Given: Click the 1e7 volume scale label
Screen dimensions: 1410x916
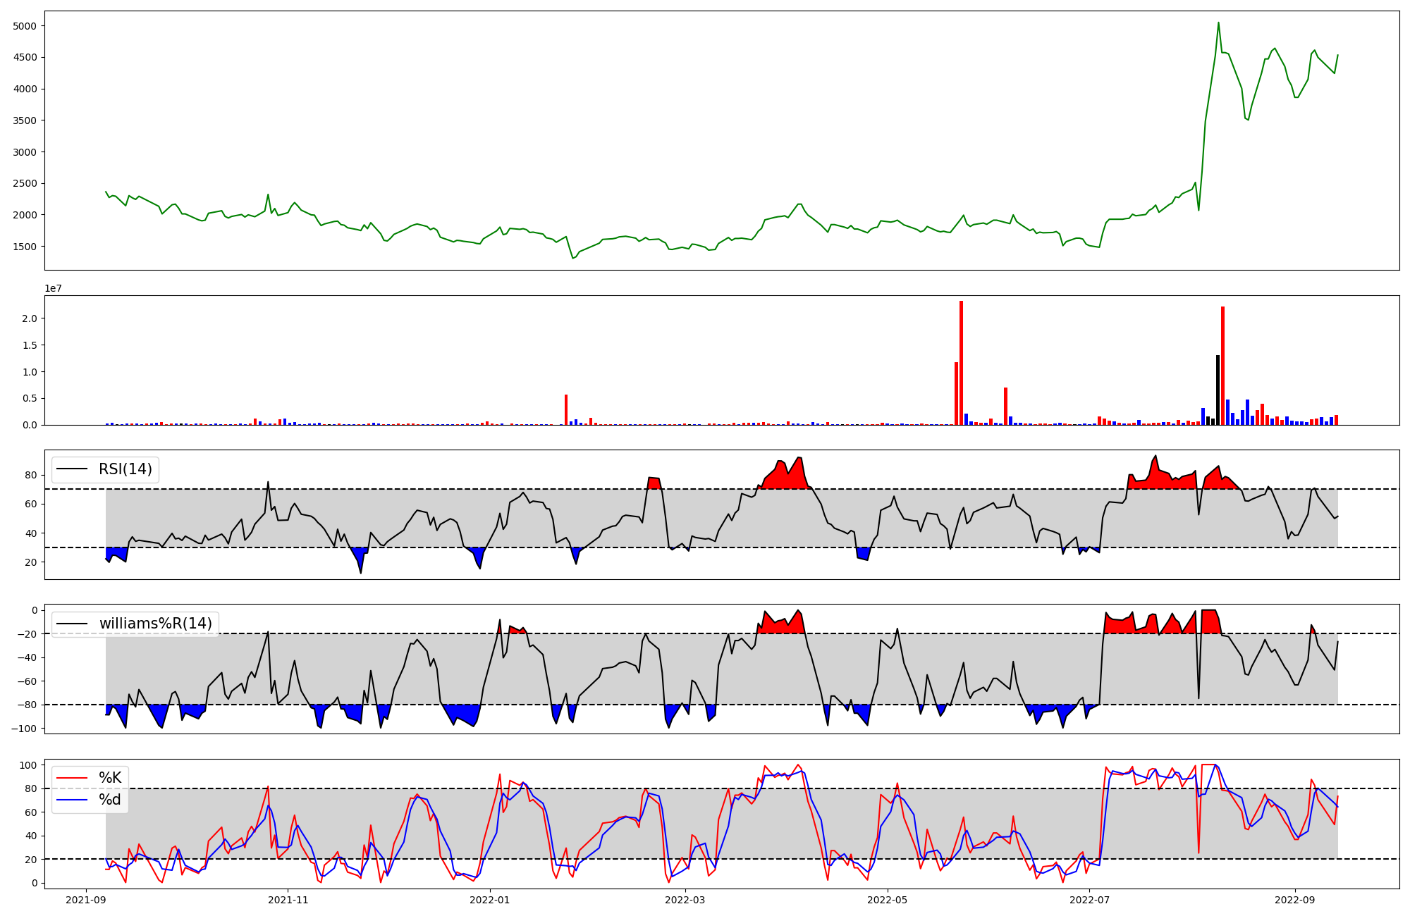Looking at the screenshot, I should click(x=53, y=289).
